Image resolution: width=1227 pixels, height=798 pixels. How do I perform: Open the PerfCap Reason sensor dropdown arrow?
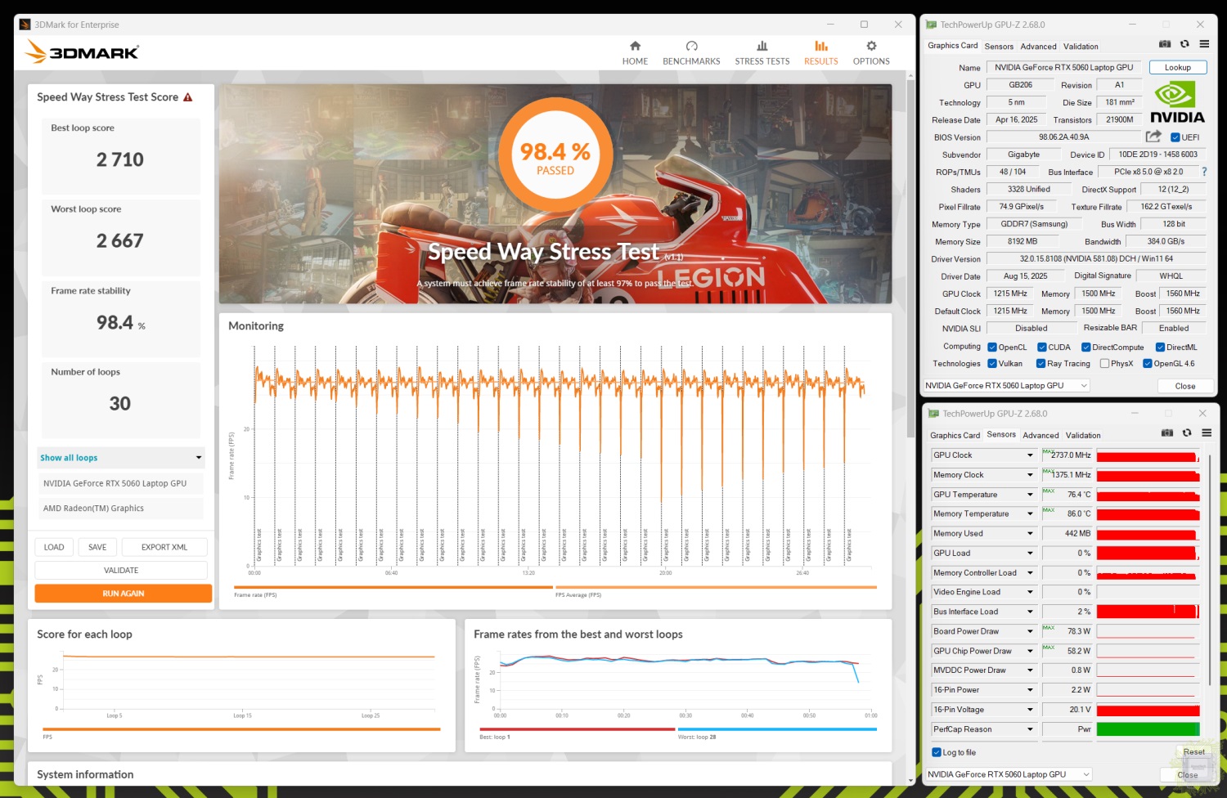(x=1030, y=729)
